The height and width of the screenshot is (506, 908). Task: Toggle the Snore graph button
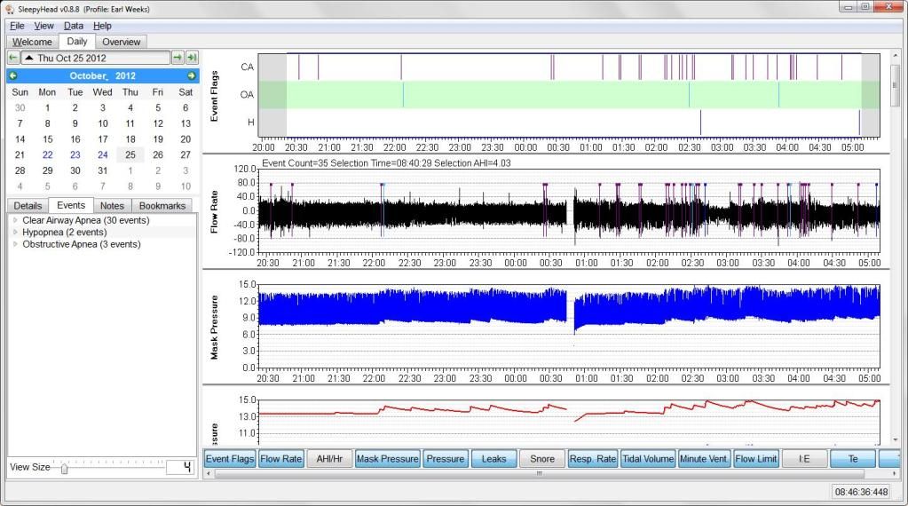coord(542,459)
